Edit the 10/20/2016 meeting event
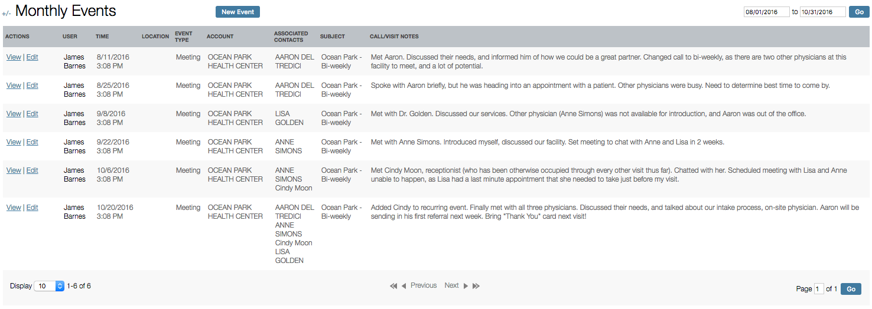Viewport: 872px width, 309px height. click(32, 208)
